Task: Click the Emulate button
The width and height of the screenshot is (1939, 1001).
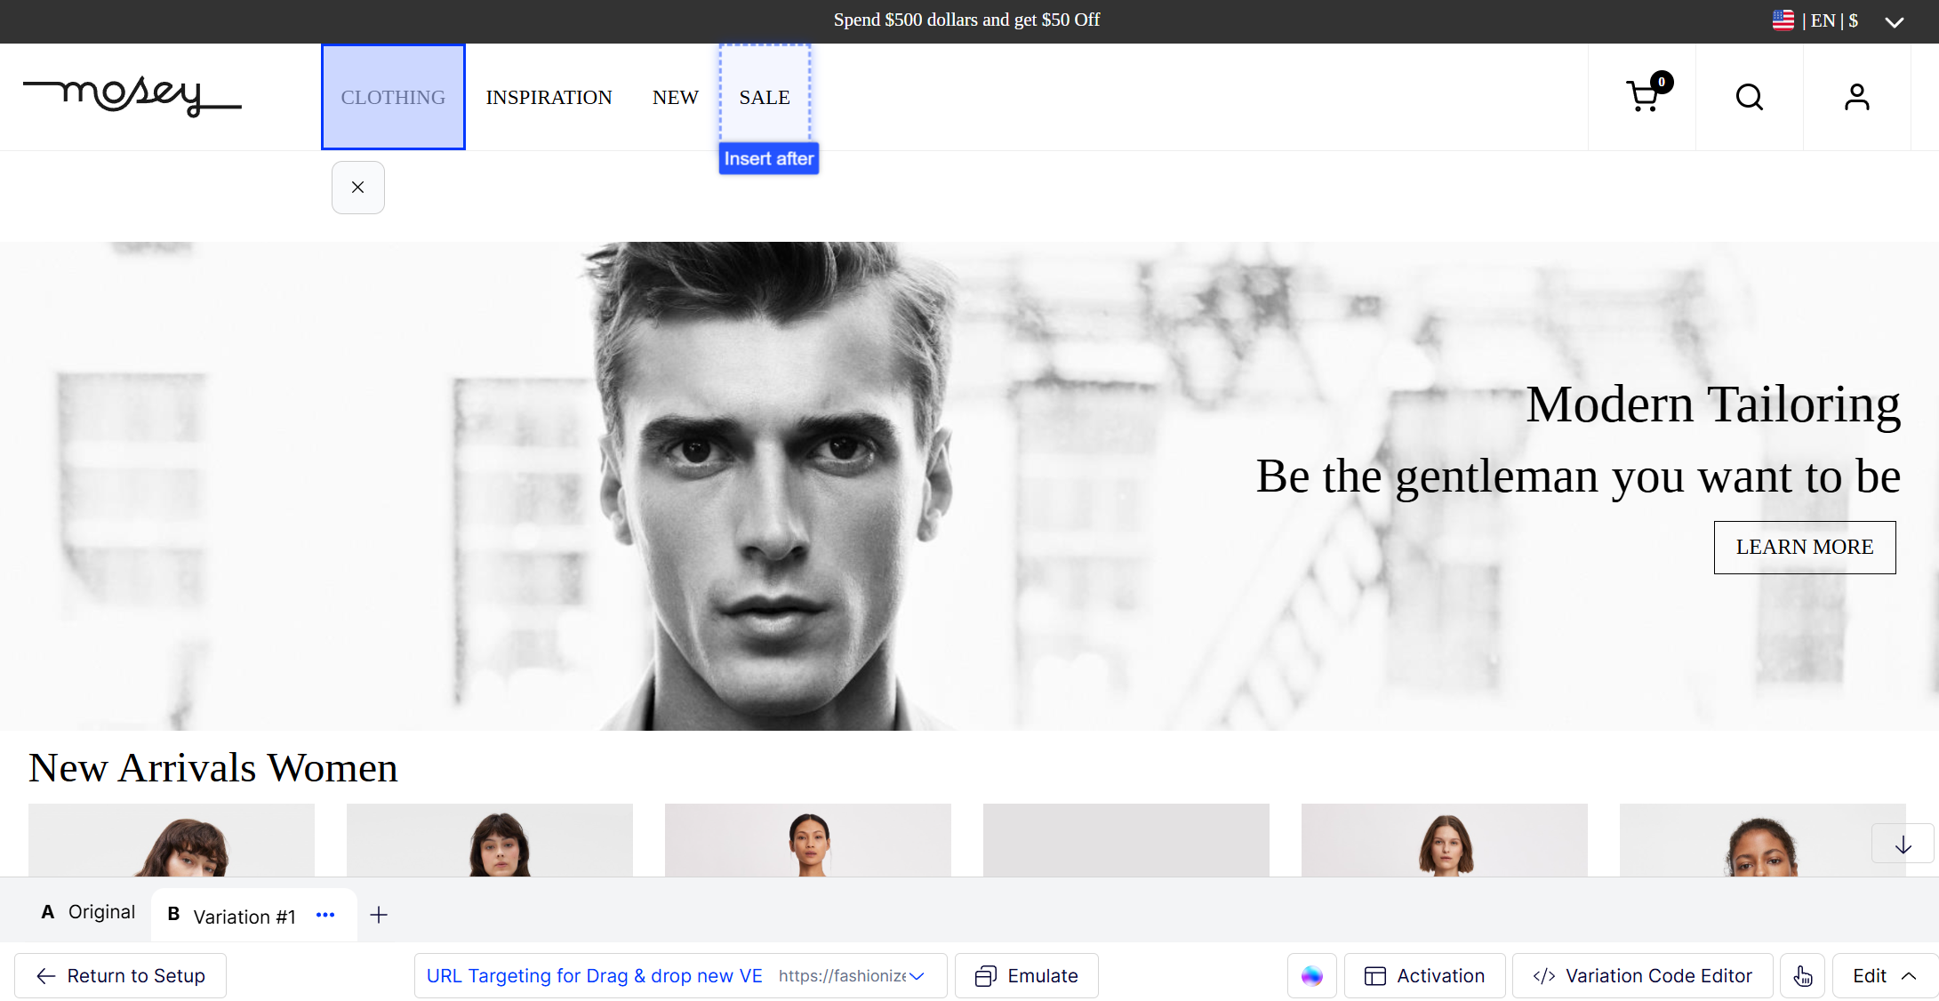Action: (x=1026, y=976)
